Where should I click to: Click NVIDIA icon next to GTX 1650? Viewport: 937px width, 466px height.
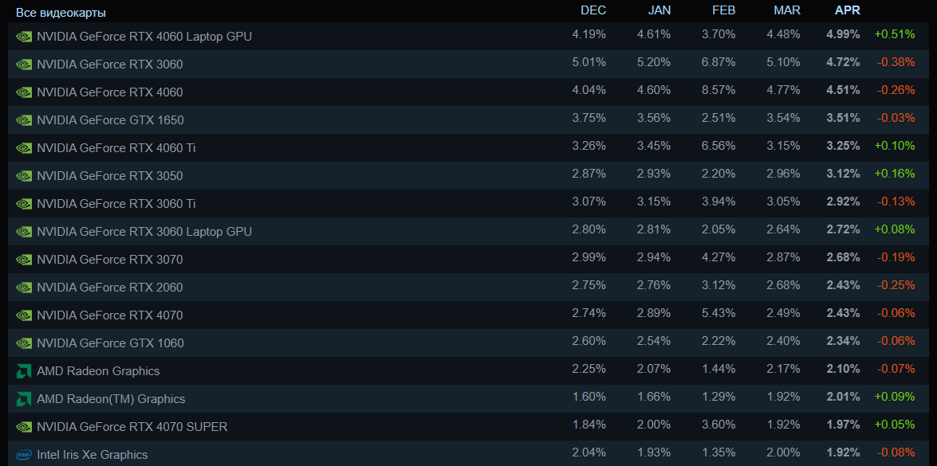coord(24,119)
